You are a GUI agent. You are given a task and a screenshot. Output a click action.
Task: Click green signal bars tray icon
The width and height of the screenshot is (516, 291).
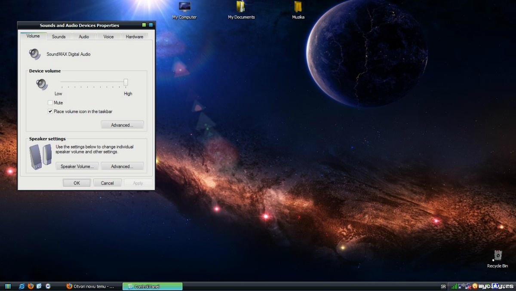454,286
